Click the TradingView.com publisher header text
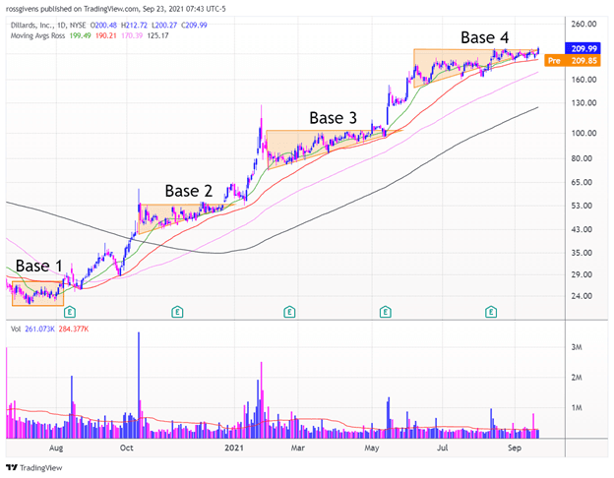 (x=118, y=9)
